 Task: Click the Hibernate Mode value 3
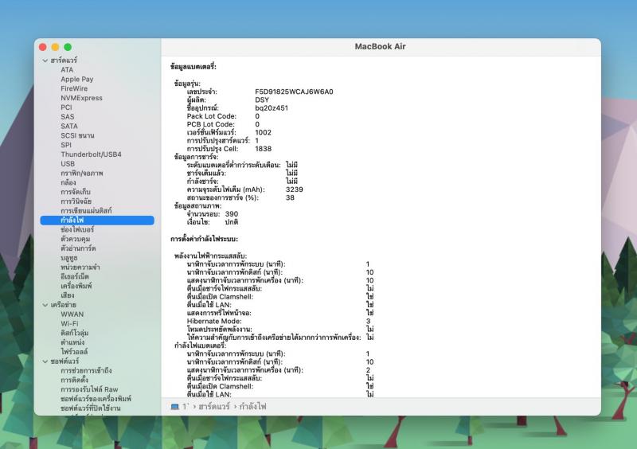(368, 321)
